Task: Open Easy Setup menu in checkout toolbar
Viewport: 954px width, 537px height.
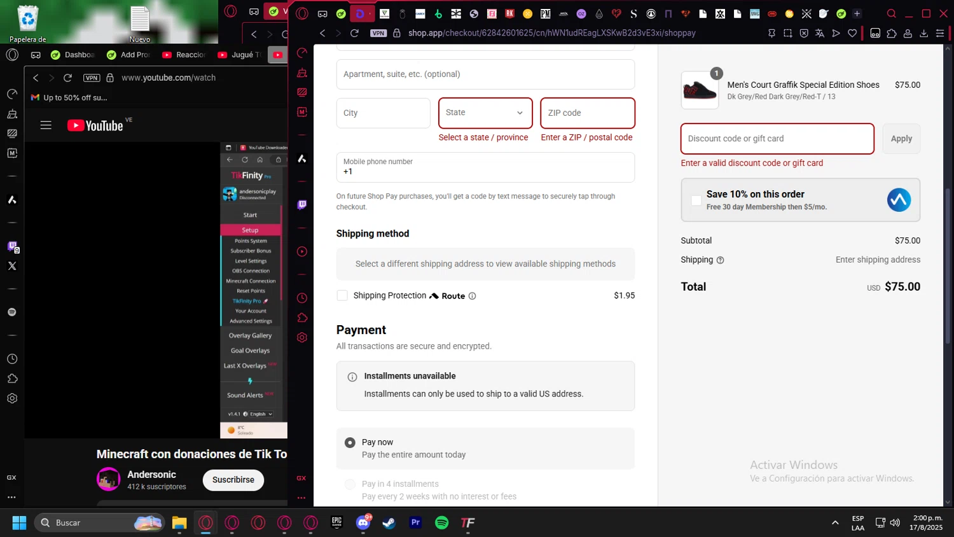Action: coord(940,33)
